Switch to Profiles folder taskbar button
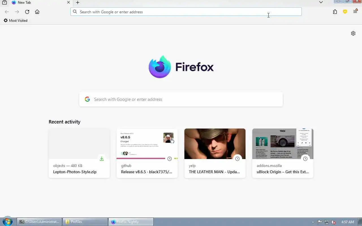 (85, 222)
